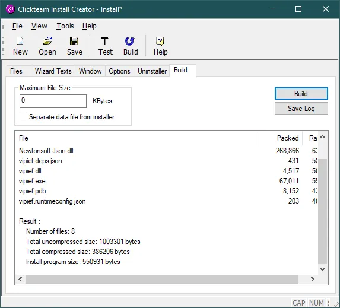Select the vipief.pdb row
Image resolution: width=340 pixels, height=308 pixels.
click(167, 191)
